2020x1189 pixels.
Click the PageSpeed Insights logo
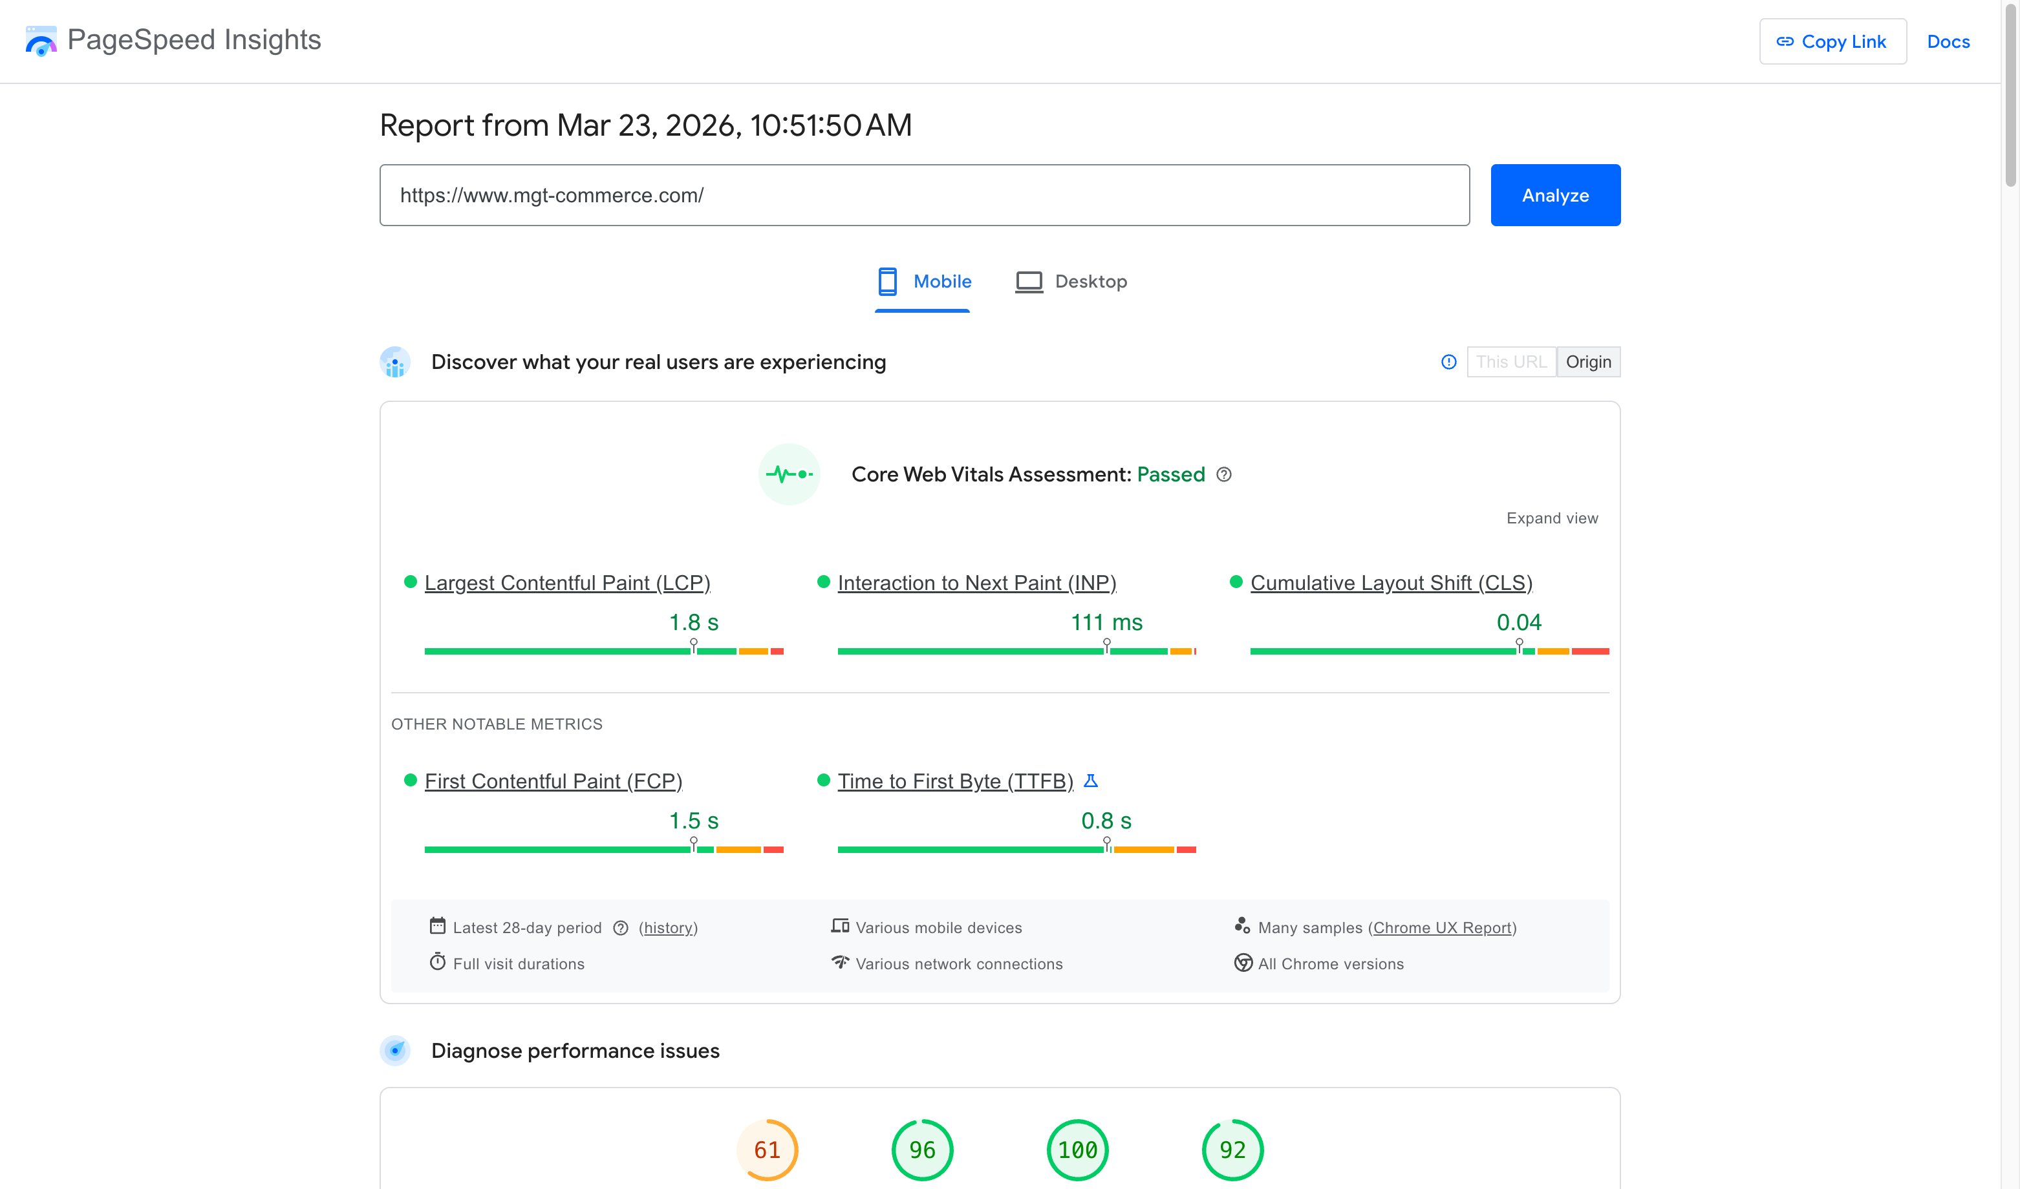coord(41,41)
